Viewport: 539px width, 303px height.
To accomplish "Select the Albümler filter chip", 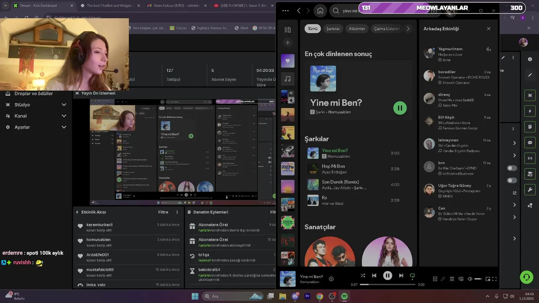I will click(x=357, y=29).
